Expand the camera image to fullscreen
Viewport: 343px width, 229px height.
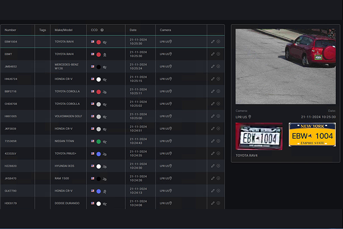pos(332,33)
